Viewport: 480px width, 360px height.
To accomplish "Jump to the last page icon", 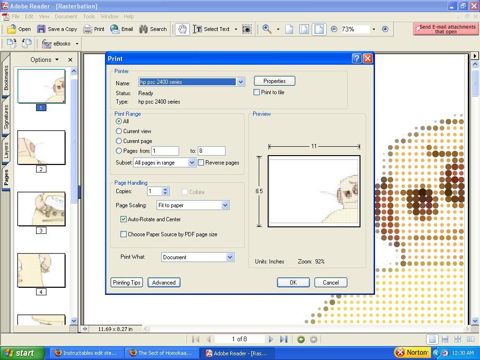I will coord(284,339).
